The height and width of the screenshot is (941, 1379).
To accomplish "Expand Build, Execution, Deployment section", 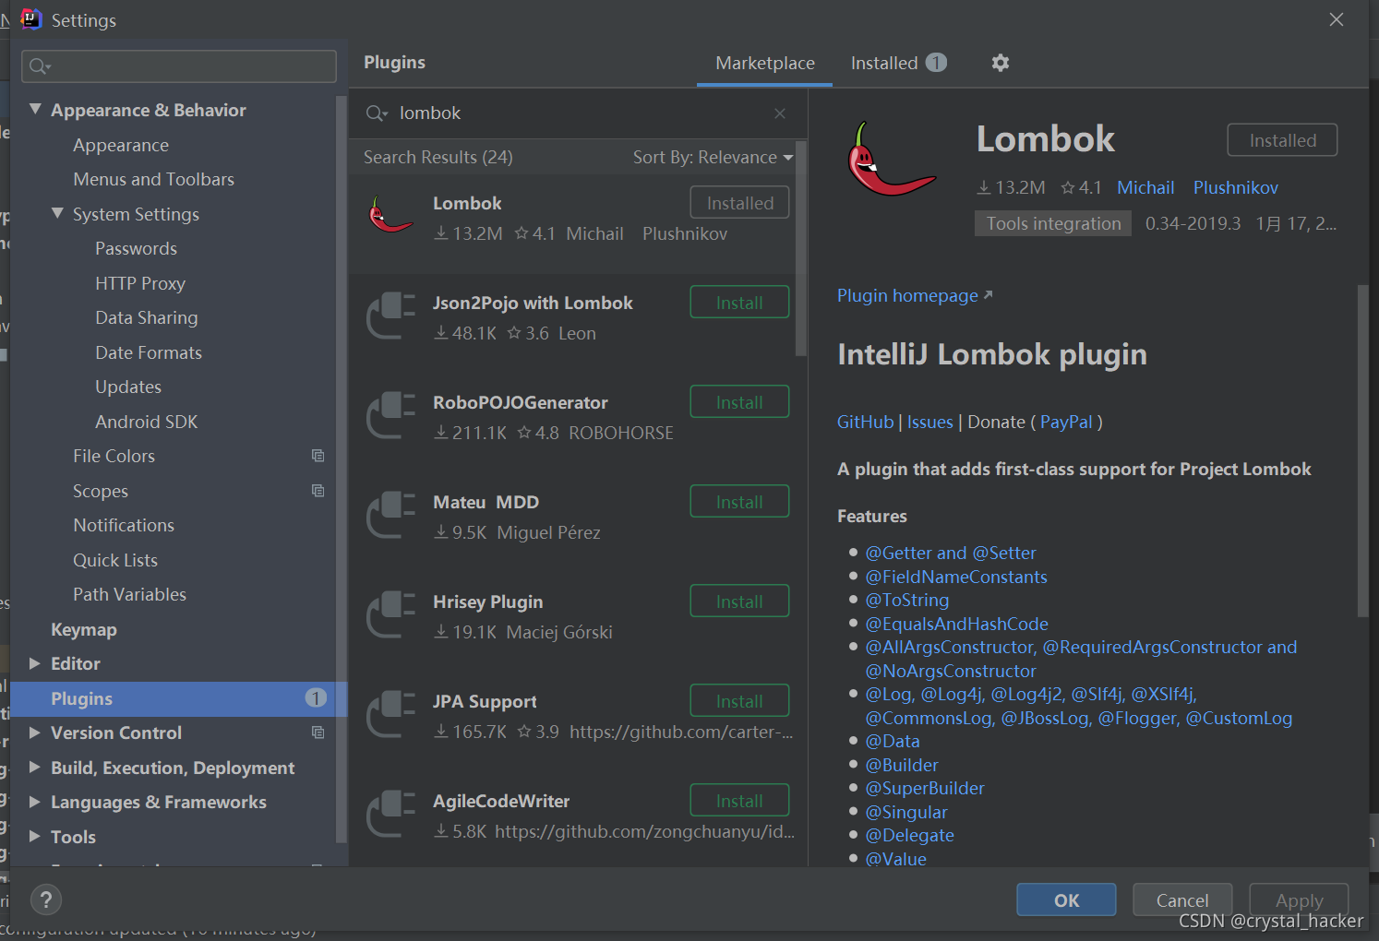I will click(x=35, y=768).
